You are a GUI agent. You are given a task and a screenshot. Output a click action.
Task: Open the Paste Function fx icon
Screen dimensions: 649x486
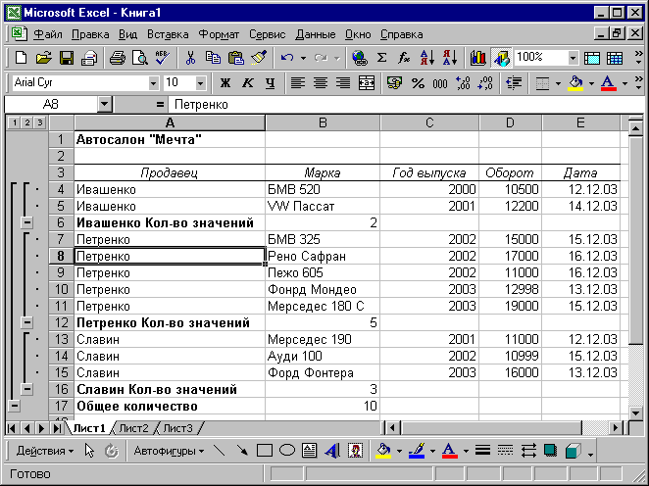[x=404, y=58]
